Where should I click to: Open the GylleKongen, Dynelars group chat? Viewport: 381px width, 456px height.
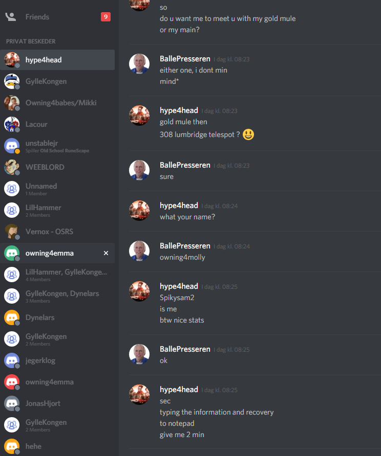click(x=57, y=296)
